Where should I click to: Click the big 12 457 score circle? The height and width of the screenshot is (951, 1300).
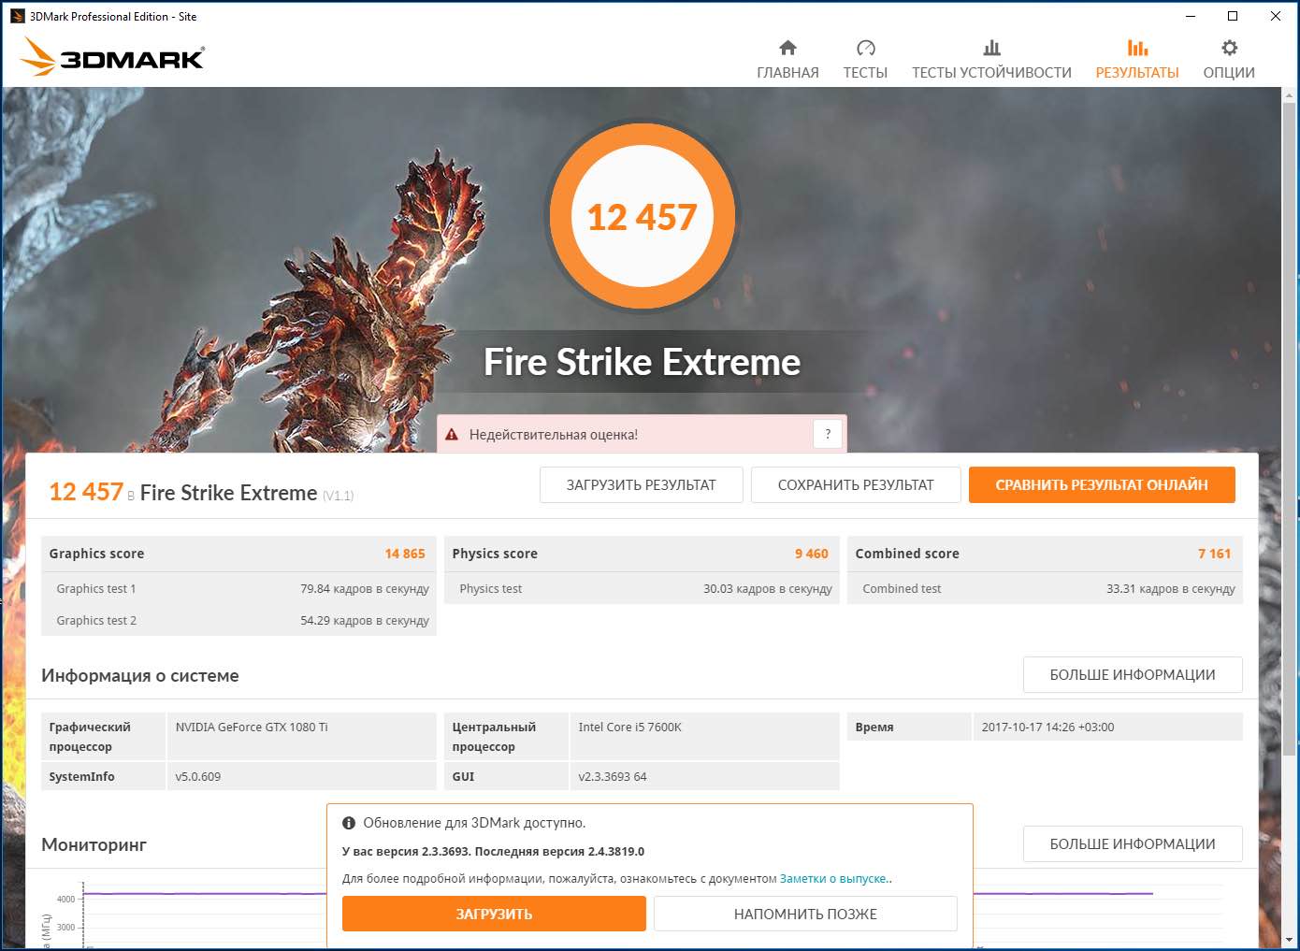(x=642, y=217)
